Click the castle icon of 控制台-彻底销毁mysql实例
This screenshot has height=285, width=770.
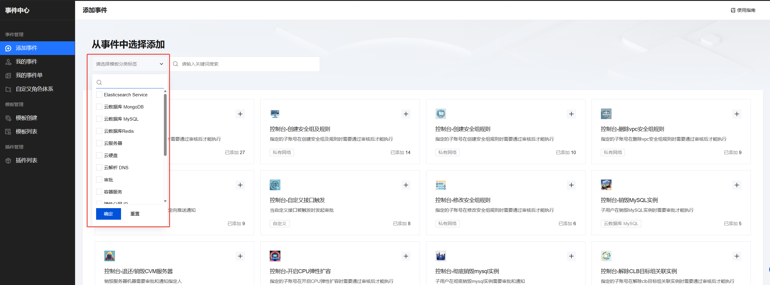point(441,256)
